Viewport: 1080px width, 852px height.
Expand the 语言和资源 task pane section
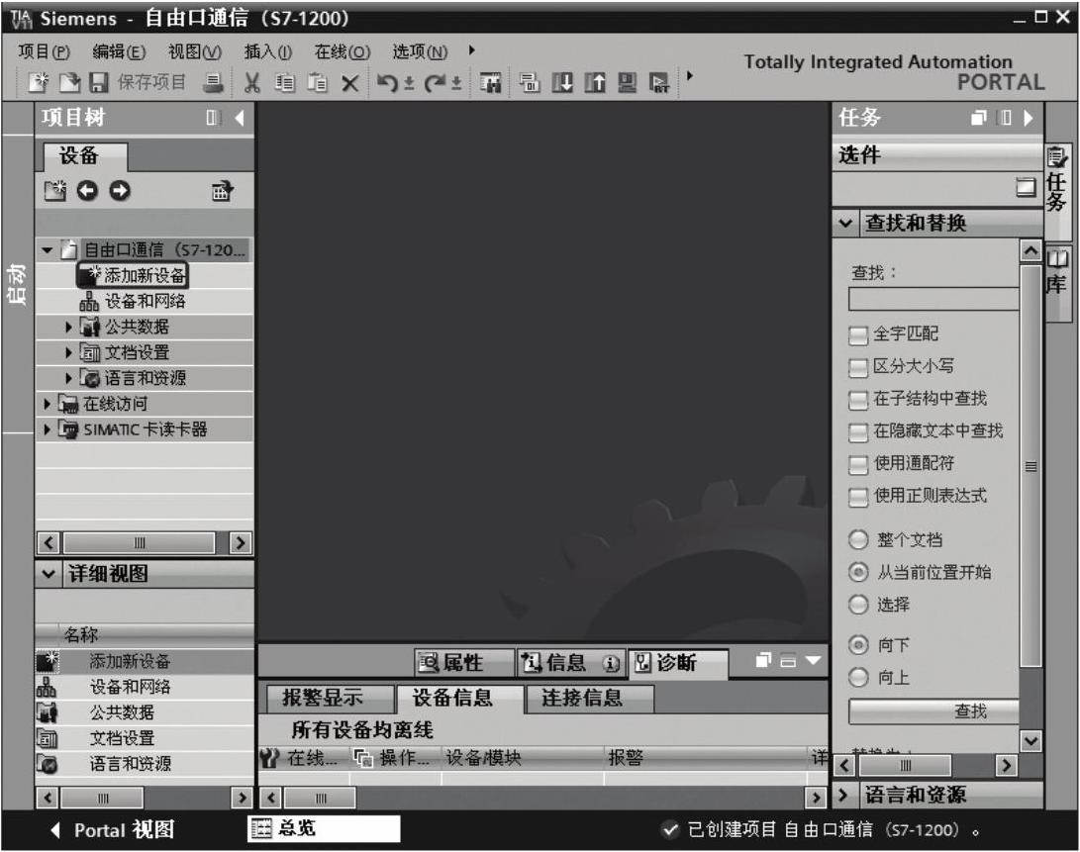click(843, 795)
